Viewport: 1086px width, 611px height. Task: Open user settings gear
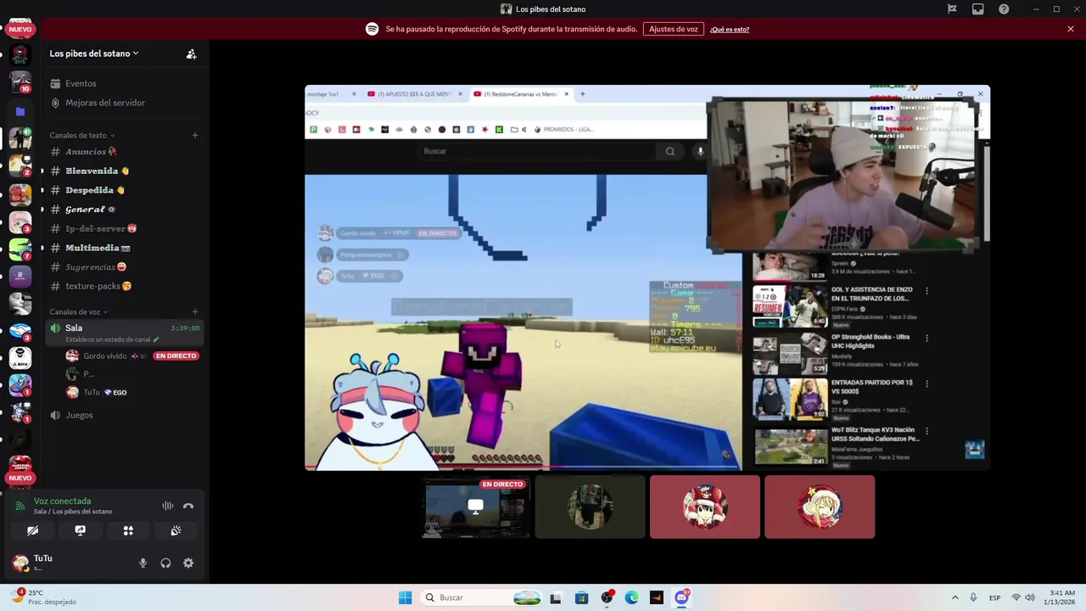coord(188,563)
